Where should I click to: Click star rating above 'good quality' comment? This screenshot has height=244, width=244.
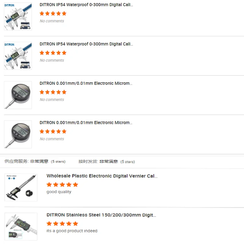click(x=62, y=185)
